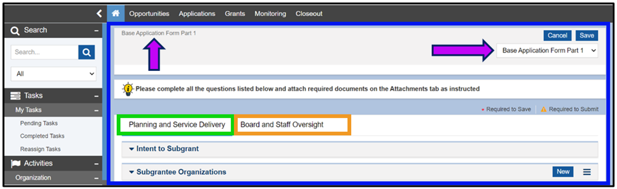Open Pending Tasks
Screen dimensions: 617x189
39,123
